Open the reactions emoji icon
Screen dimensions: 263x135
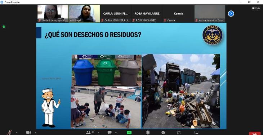[163, 132]
